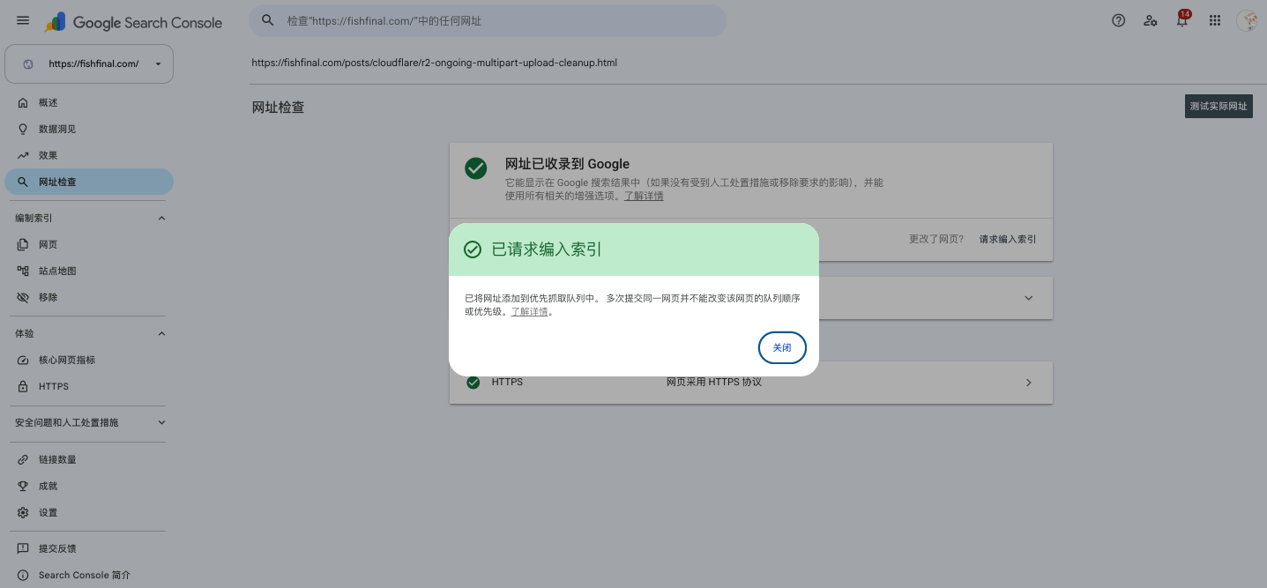
Task: Open the https://fishfinal.com/ property dropdown
Action: pyautogui.click(x=89, y=63)
